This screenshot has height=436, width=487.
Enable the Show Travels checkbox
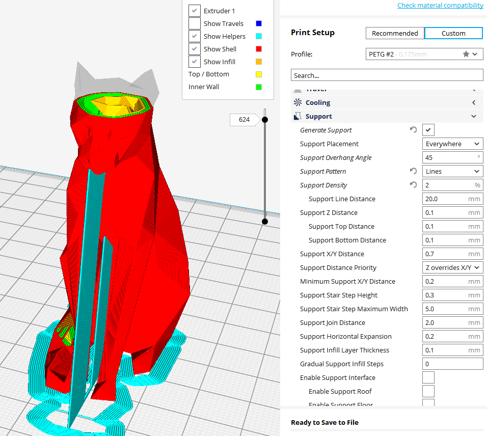click(194, 23)
